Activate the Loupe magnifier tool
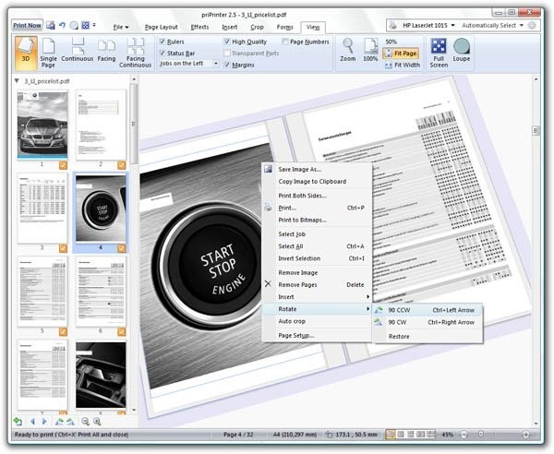 click(462, 52)
